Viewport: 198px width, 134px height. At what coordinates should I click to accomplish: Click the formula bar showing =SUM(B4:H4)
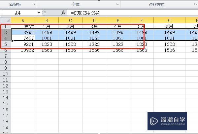(133, 13)
